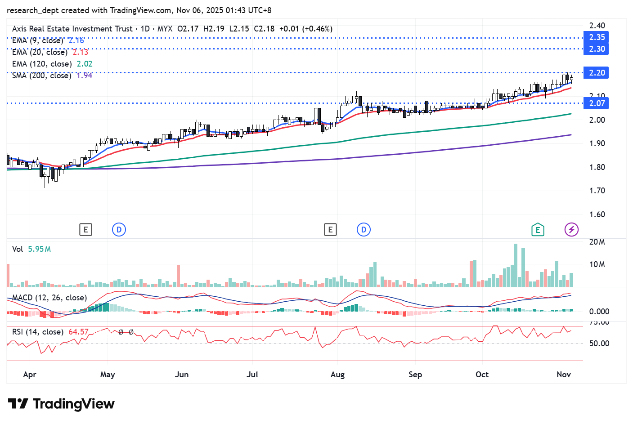Expand the MACD (12, 26, close) legend
The width and height of the screenshot is (633, 424).
(49, 298)
